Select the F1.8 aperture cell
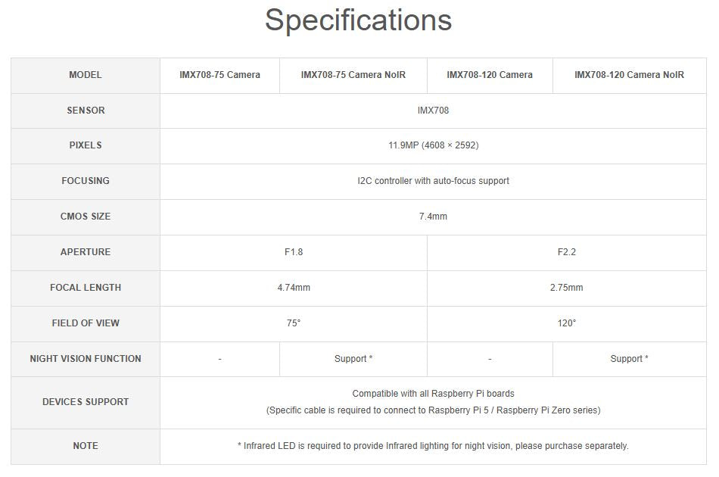 [294, 252]
